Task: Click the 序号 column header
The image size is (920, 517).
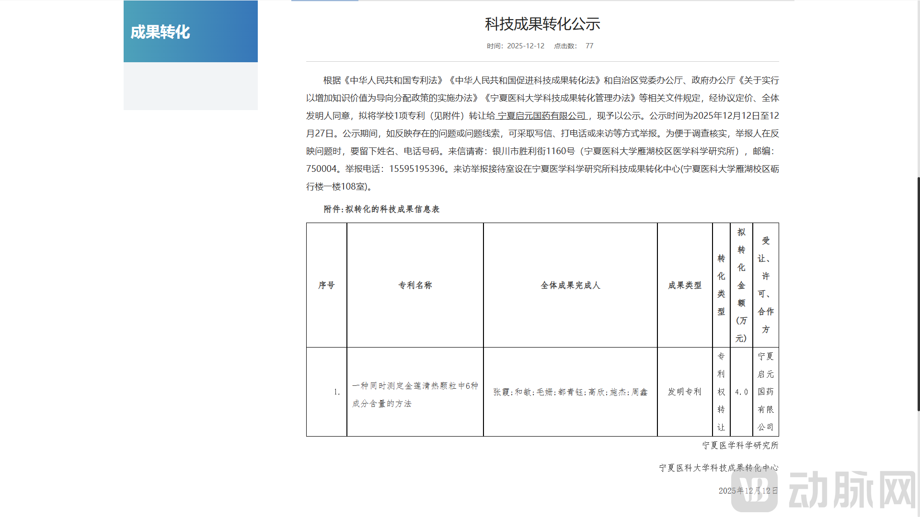Action: point(326,285)
